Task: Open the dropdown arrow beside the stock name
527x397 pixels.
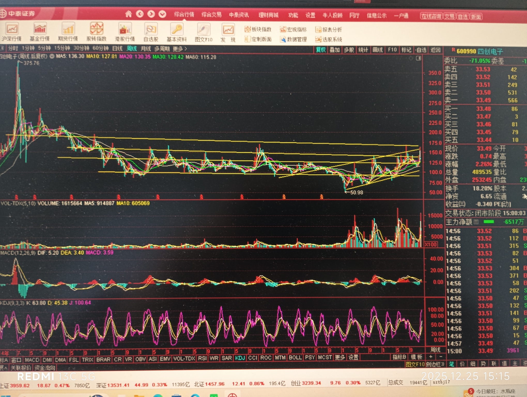Action: tap(52, 56)
